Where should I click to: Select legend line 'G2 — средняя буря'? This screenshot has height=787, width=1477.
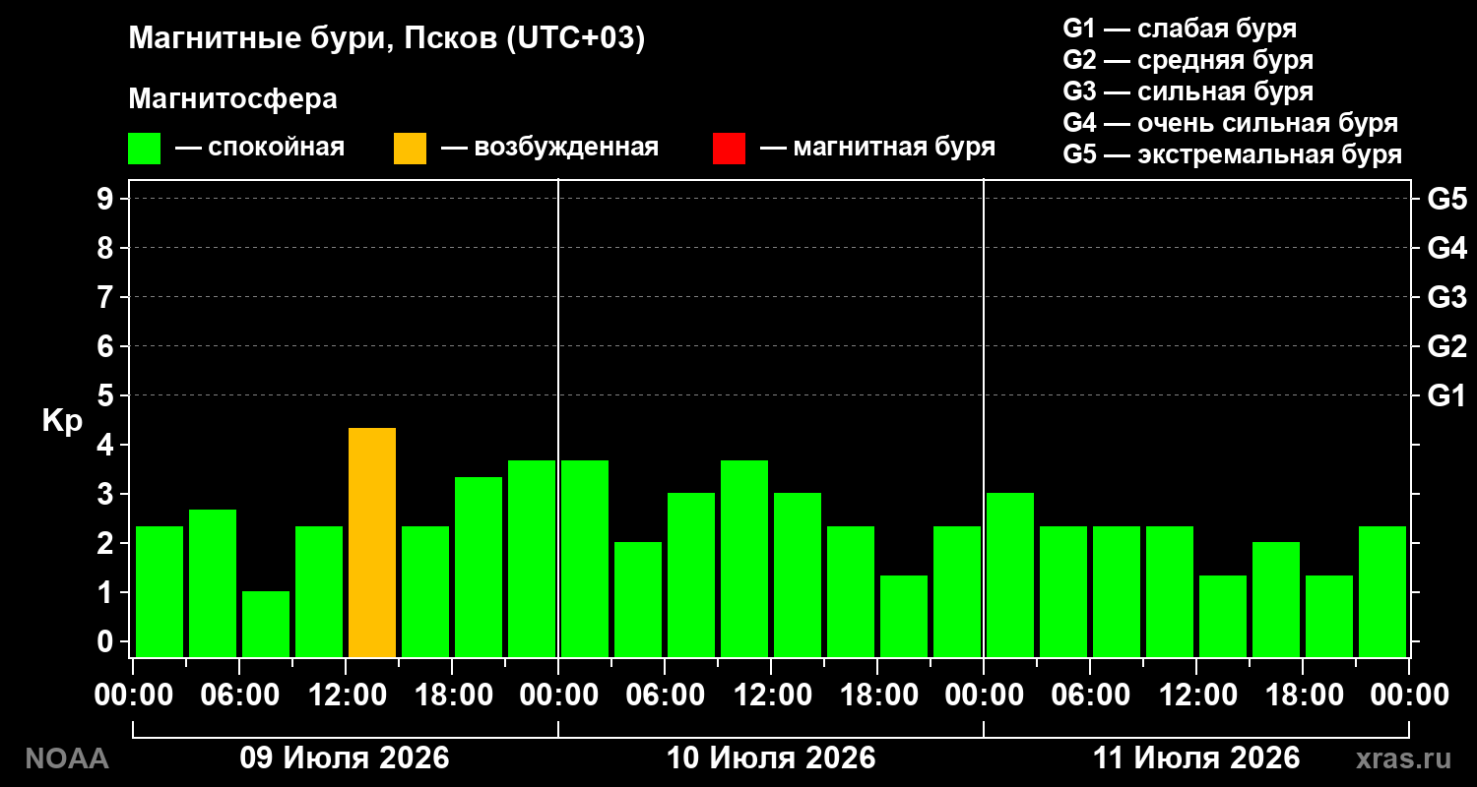(1188, 60)
